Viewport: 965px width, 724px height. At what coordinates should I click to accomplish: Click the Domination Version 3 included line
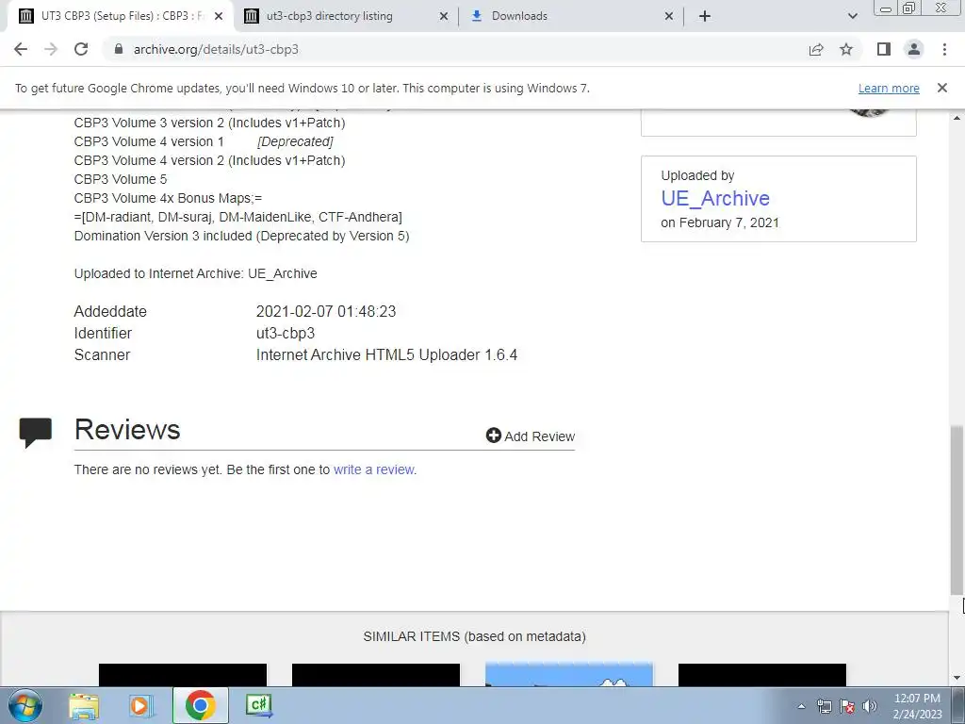pyautogui.click(x=242, y=236)
